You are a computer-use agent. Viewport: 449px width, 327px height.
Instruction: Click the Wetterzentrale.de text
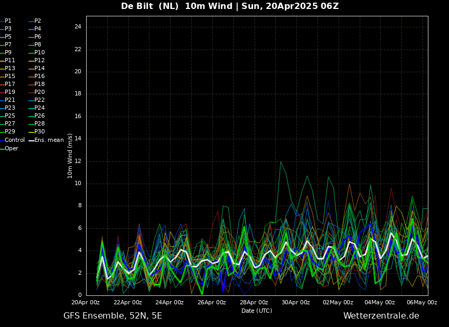tap(381, 316)
